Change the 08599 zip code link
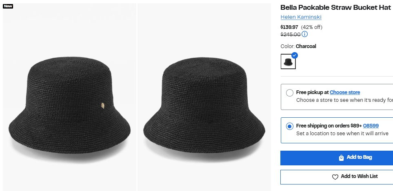The width and height of the screenshot is (393, 191). click(x=371, y=126)
